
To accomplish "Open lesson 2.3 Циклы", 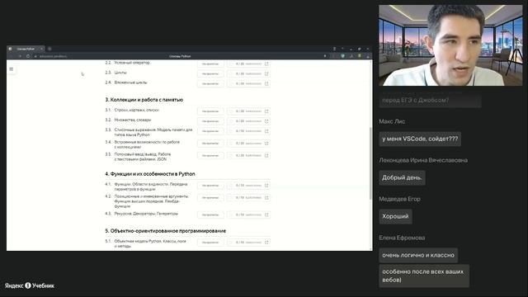I will (x=120, y=73).
